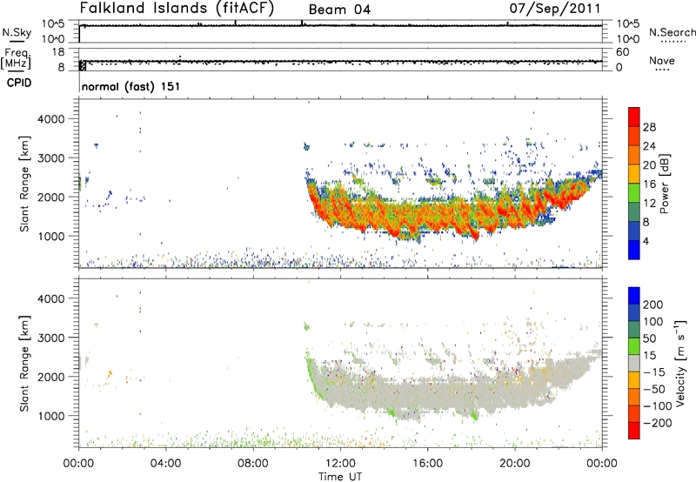Click the blue bottom segment of the power color bar
Screen dimensions: 696x482
(634, 250)
